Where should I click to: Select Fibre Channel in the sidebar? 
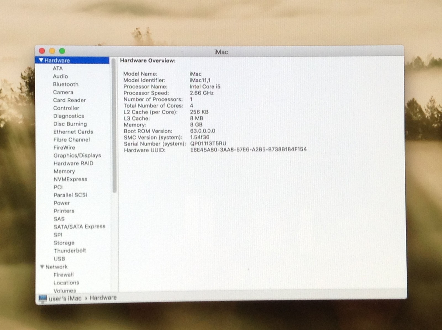[x=72, y=140]
